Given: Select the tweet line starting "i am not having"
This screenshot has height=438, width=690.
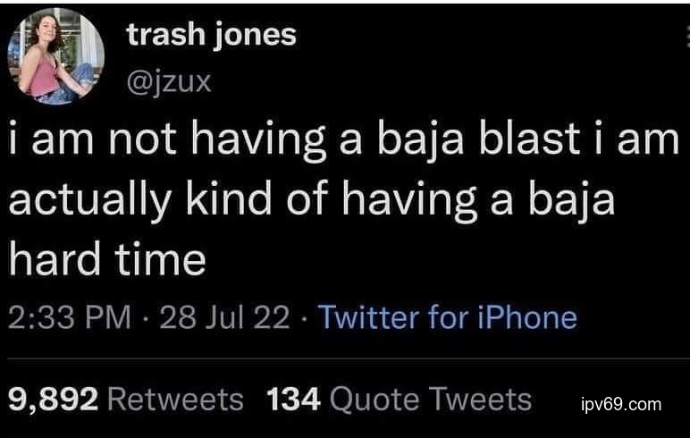Looking at the screenshot, I should click(x=344, y=141).
